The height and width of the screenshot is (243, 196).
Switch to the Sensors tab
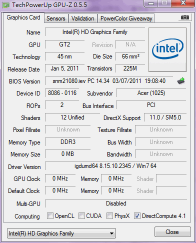56,18
